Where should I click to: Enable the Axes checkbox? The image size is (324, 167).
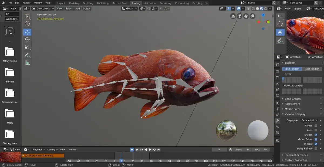point(316,130)
